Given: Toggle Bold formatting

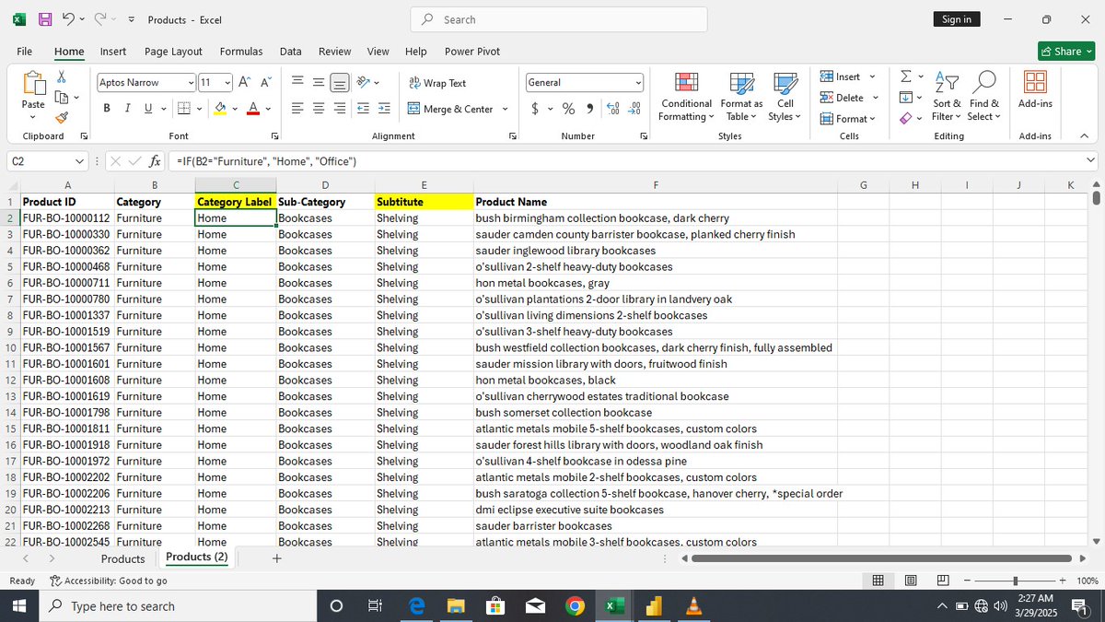Looking at the screenshot, I should (106, 109).
